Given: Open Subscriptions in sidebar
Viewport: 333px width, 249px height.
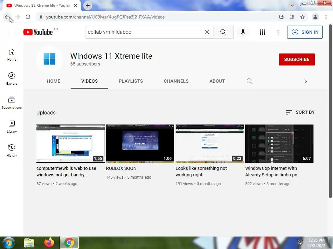Looking at the screenshot, I should pos(12,103).
